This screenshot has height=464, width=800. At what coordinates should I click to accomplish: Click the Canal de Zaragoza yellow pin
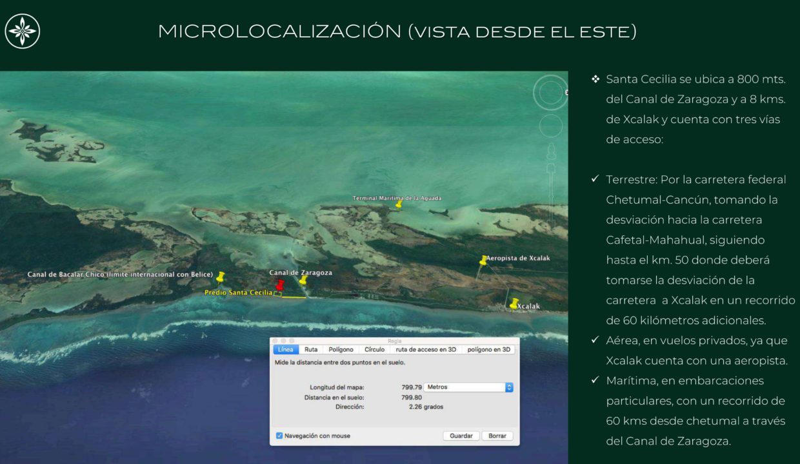(x=303, y=280)
